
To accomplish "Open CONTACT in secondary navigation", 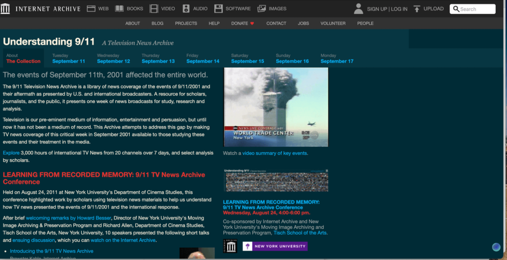I will 276,23.
